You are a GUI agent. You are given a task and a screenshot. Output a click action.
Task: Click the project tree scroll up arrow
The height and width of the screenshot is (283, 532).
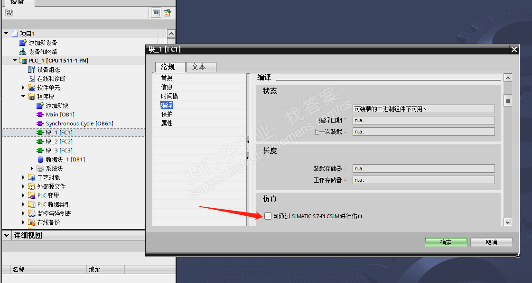(171, 34)
